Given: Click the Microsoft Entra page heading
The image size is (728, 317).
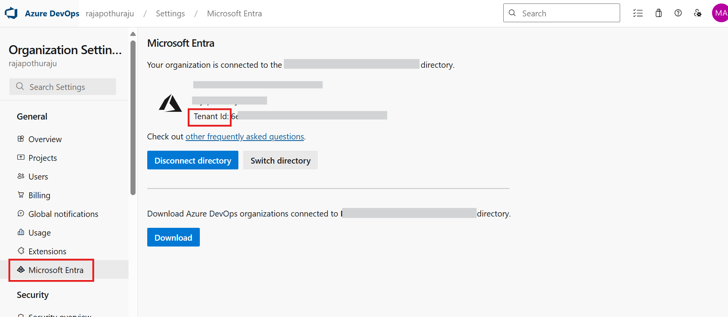Looking at the screenshot, I should (x=181, y=43).
